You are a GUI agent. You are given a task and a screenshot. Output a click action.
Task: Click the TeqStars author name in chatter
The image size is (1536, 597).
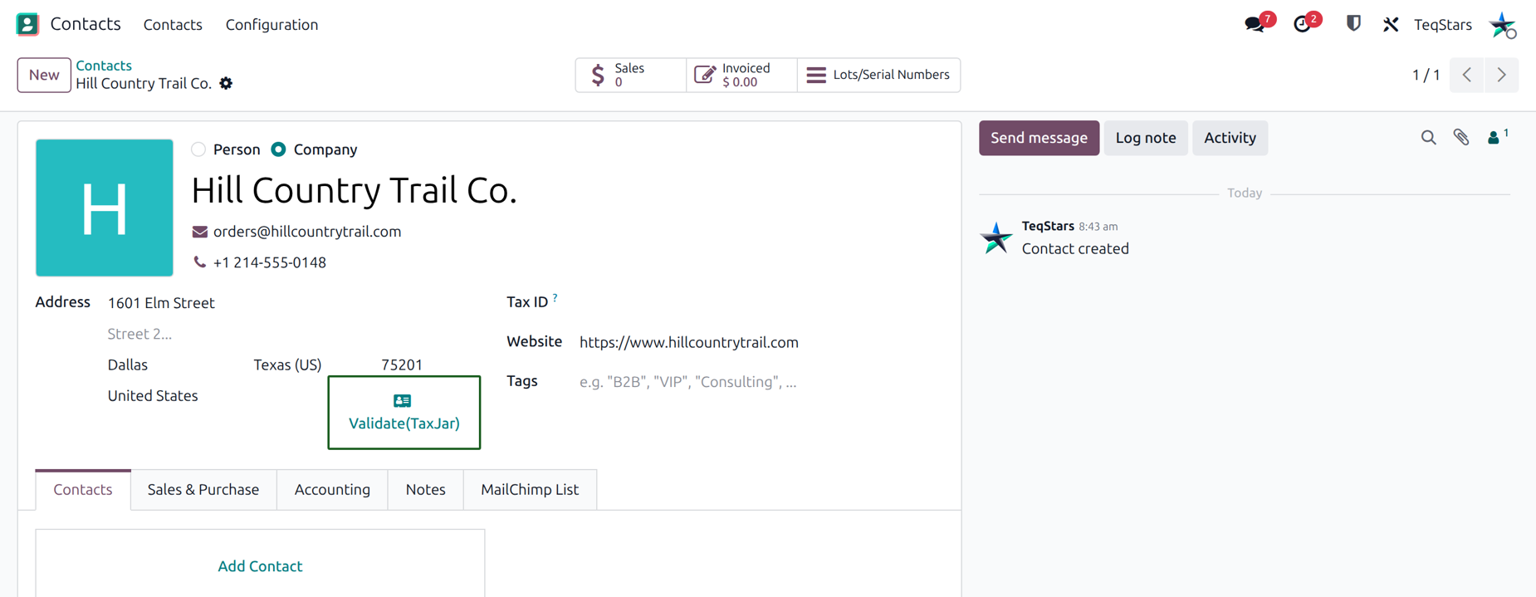coord(1048,226)
